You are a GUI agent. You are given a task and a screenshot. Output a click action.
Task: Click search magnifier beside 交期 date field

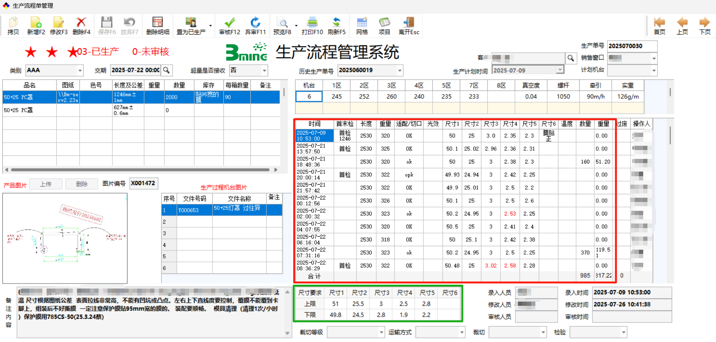(166, 70)
